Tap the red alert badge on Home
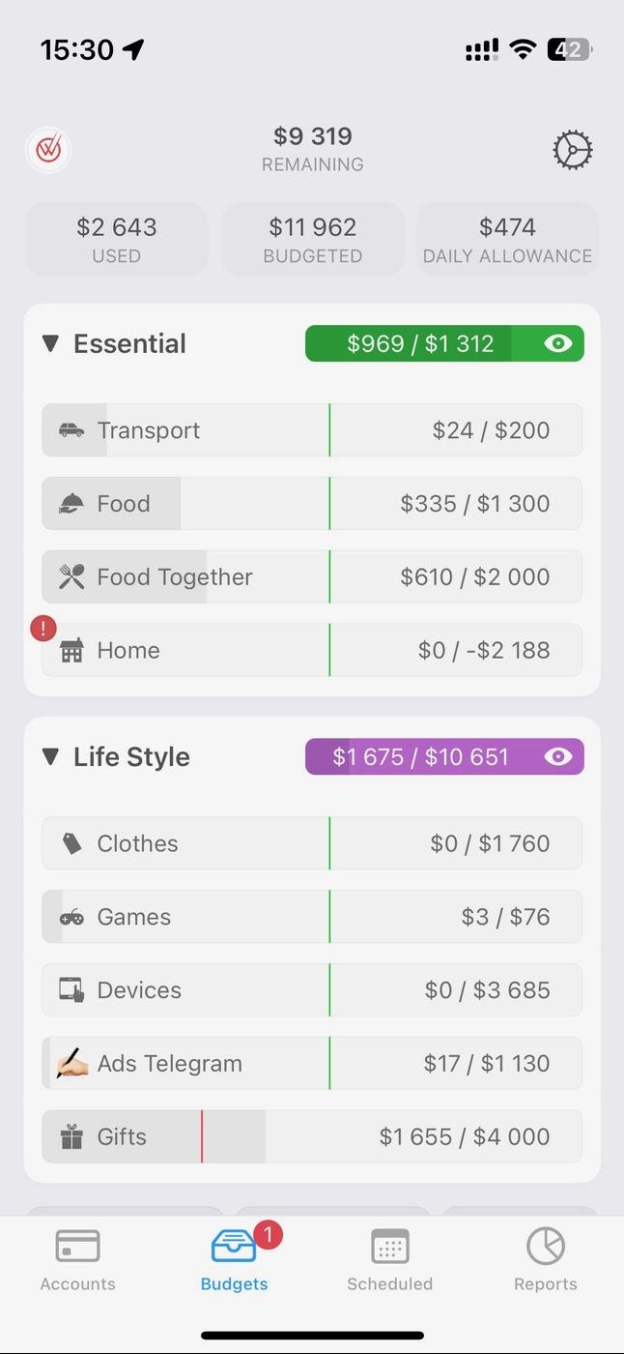624x1354 pixels. [43, 629]
